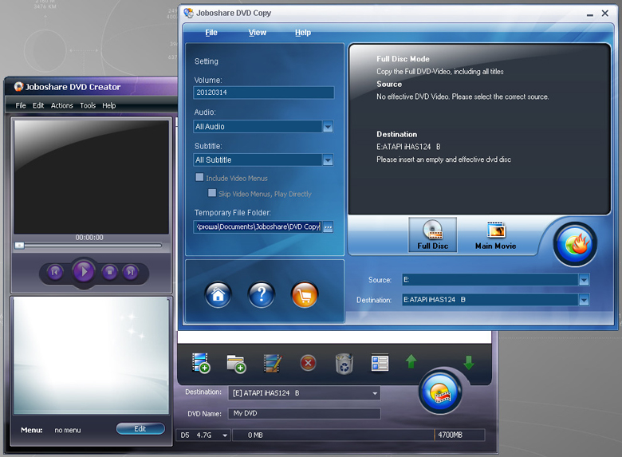This screenshot has width=622, height=457.
Task: Click the home button in DVD Copy
Action: (218, 295)
